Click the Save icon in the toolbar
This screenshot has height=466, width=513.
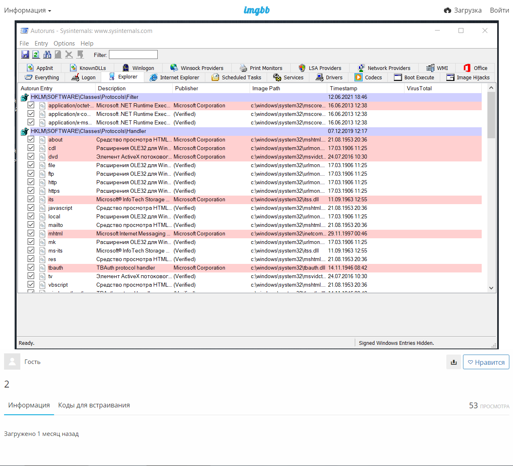pos(25,54)
